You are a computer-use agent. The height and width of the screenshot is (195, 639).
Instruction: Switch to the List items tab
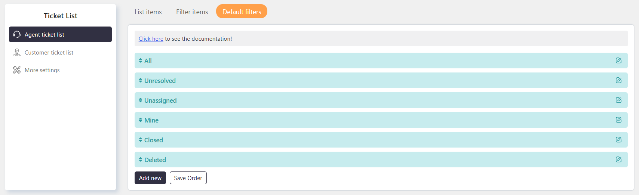click(x=148, y=12)
